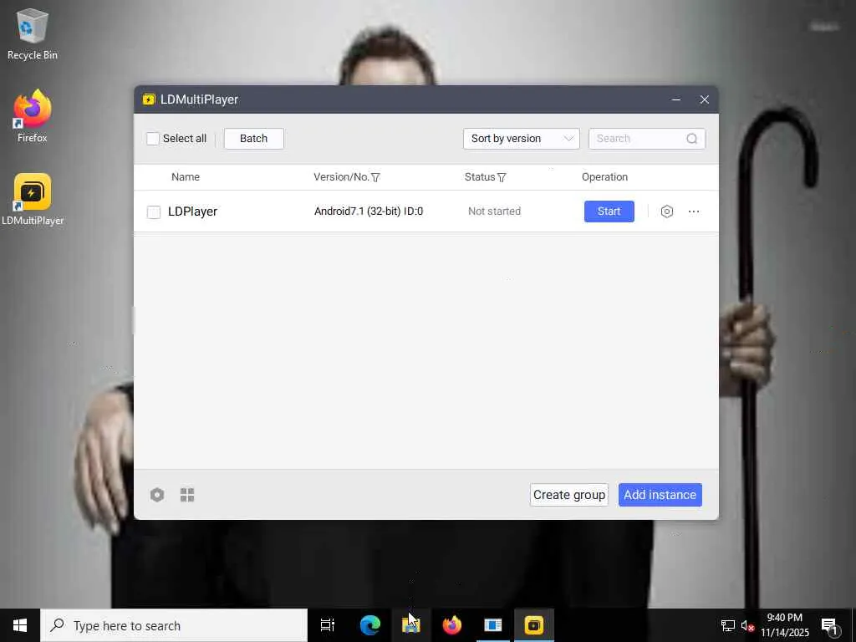Click the network tray icon
Viewport: 856px width, 642px height.
pyautogui.click(x=728, y=625)
